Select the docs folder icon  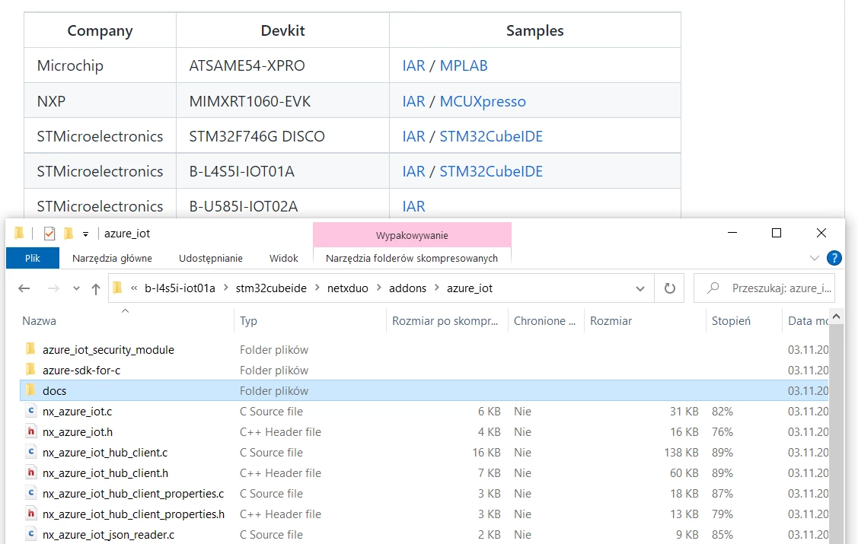point(31,390)
